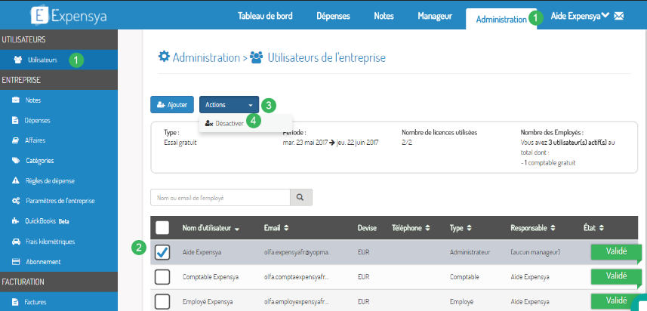Viewport: 647px width, 311px height.
Task: Click the Paramètres de l'entreprise gears icon
Action: coord(16,201)
